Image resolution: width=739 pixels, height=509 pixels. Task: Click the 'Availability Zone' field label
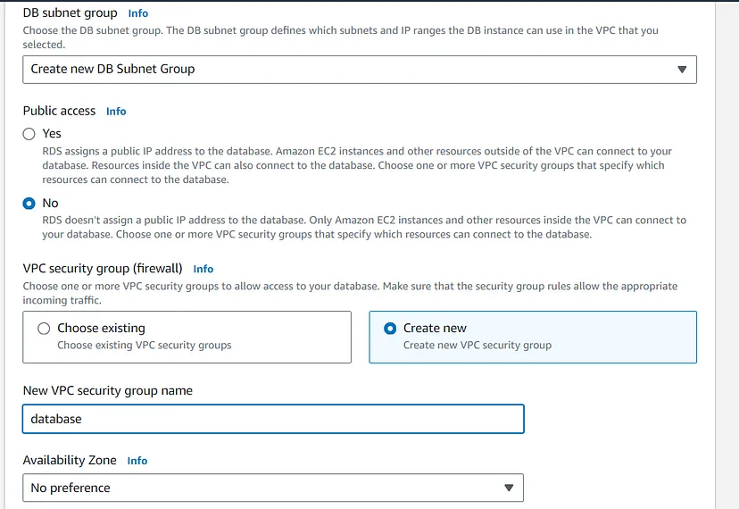[x=70, y=460]
